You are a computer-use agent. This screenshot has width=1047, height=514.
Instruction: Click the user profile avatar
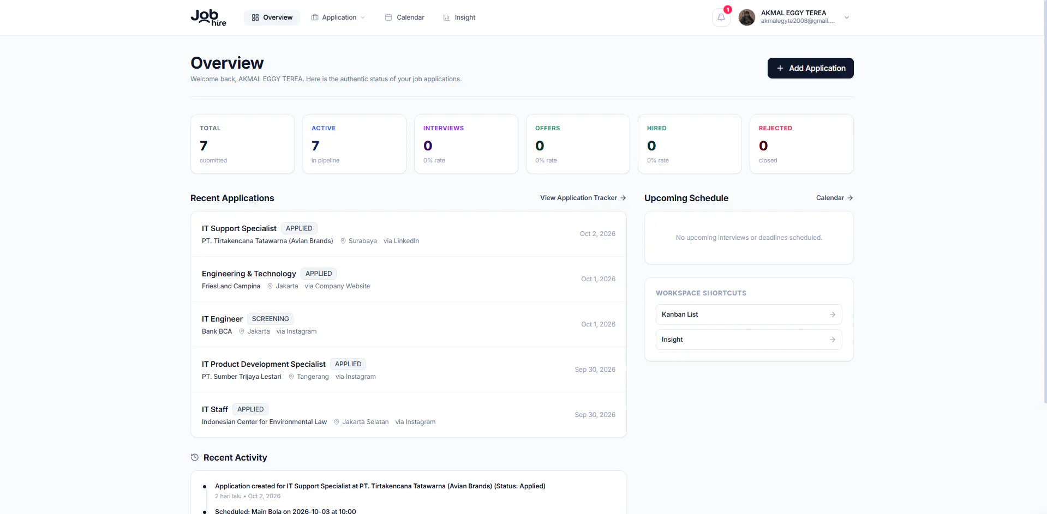point(747,17)
